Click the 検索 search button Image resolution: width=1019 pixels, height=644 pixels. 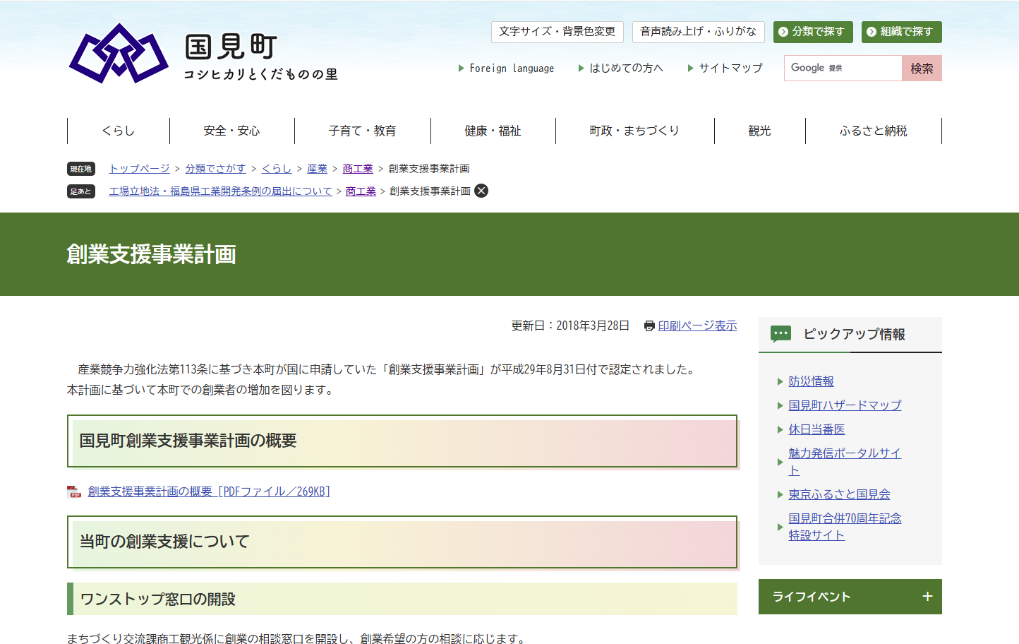922,68
